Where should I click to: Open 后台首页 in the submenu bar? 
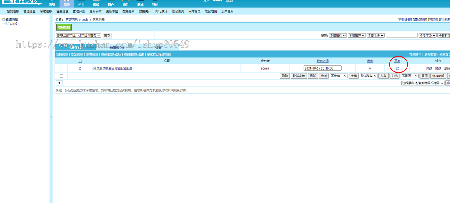click(178, 12)
